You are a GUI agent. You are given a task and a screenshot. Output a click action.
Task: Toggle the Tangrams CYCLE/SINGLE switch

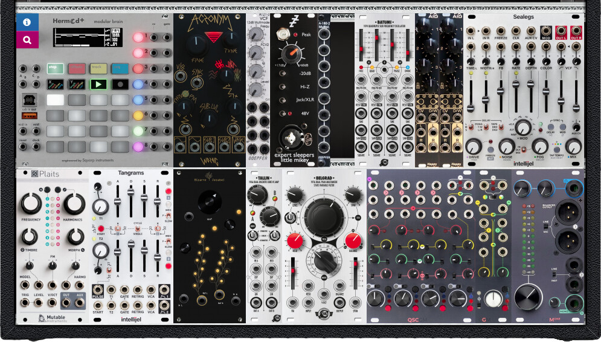pos(137,229)
